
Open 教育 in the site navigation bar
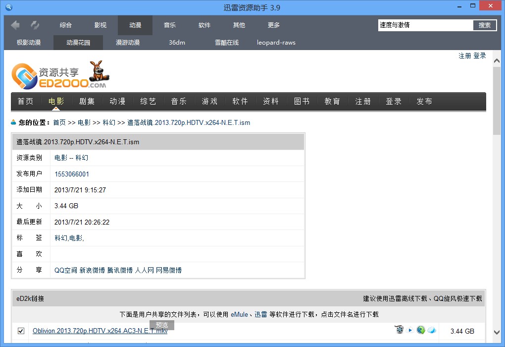(x=332, y=101)
